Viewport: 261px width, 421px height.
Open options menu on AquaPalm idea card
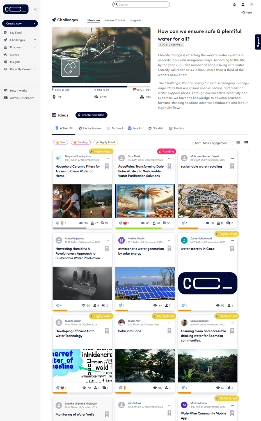tap(170, 158)
